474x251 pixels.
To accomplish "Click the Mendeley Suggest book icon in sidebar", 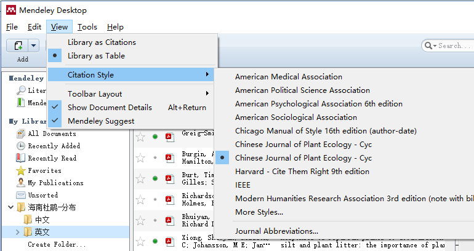I will (x=20, y=103).
